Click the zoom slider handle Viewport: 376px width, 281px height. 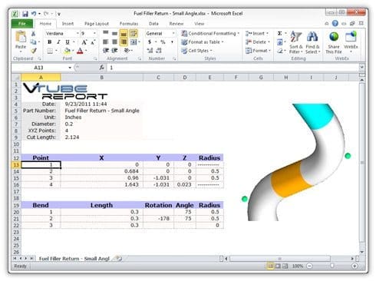332,266
